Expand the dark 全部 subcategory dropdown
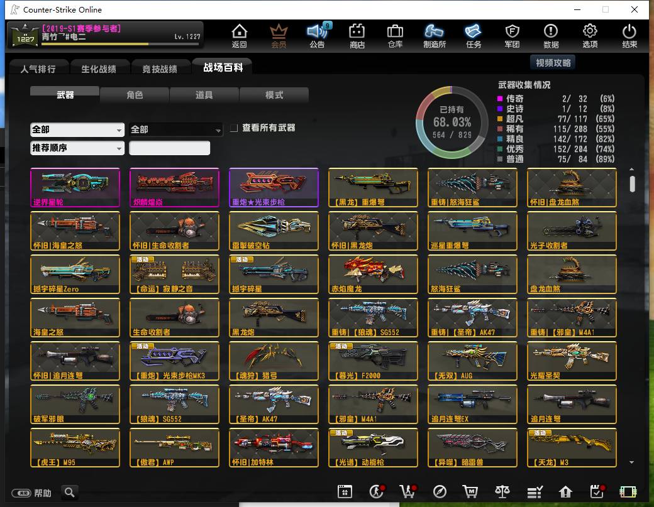Viewport: 654px width, 507px height. (175, 129)
